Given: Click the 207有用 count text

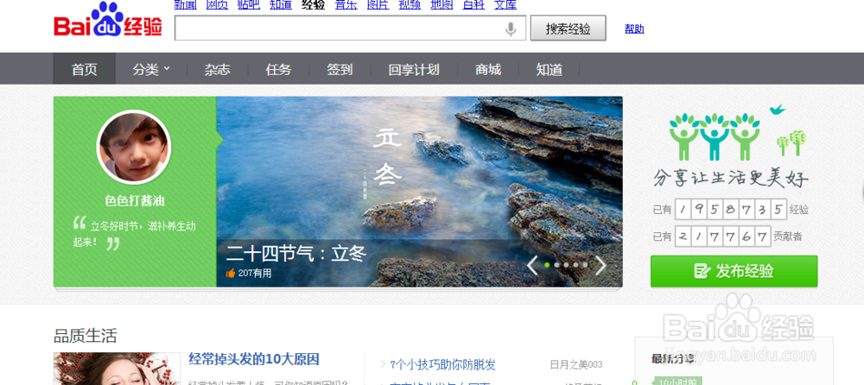Looking at the screenshot, I should click(x=255, y=273).
